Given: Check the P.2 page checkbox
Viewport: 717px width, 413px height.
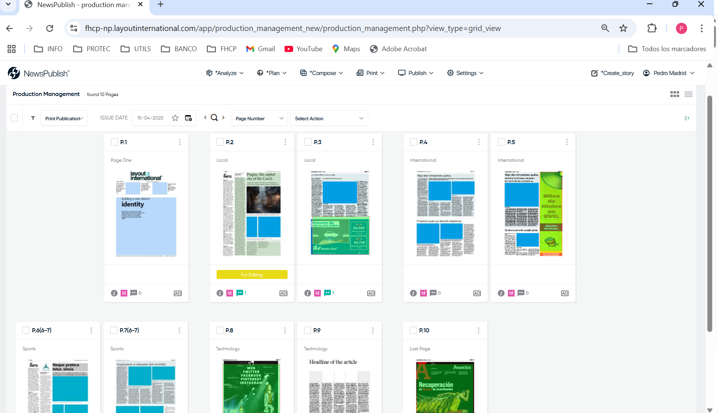Looking at the screenshot, I should click(220, 142).
